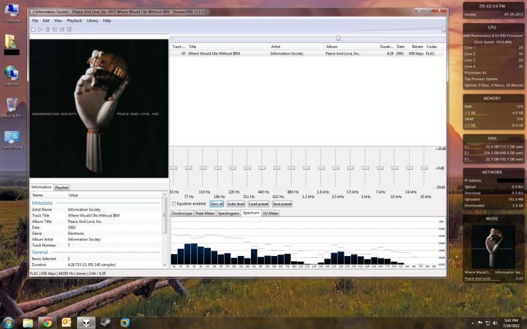Click the Peace And Love album art image
Screen dimensions: 527x329
tap(99, 109)
